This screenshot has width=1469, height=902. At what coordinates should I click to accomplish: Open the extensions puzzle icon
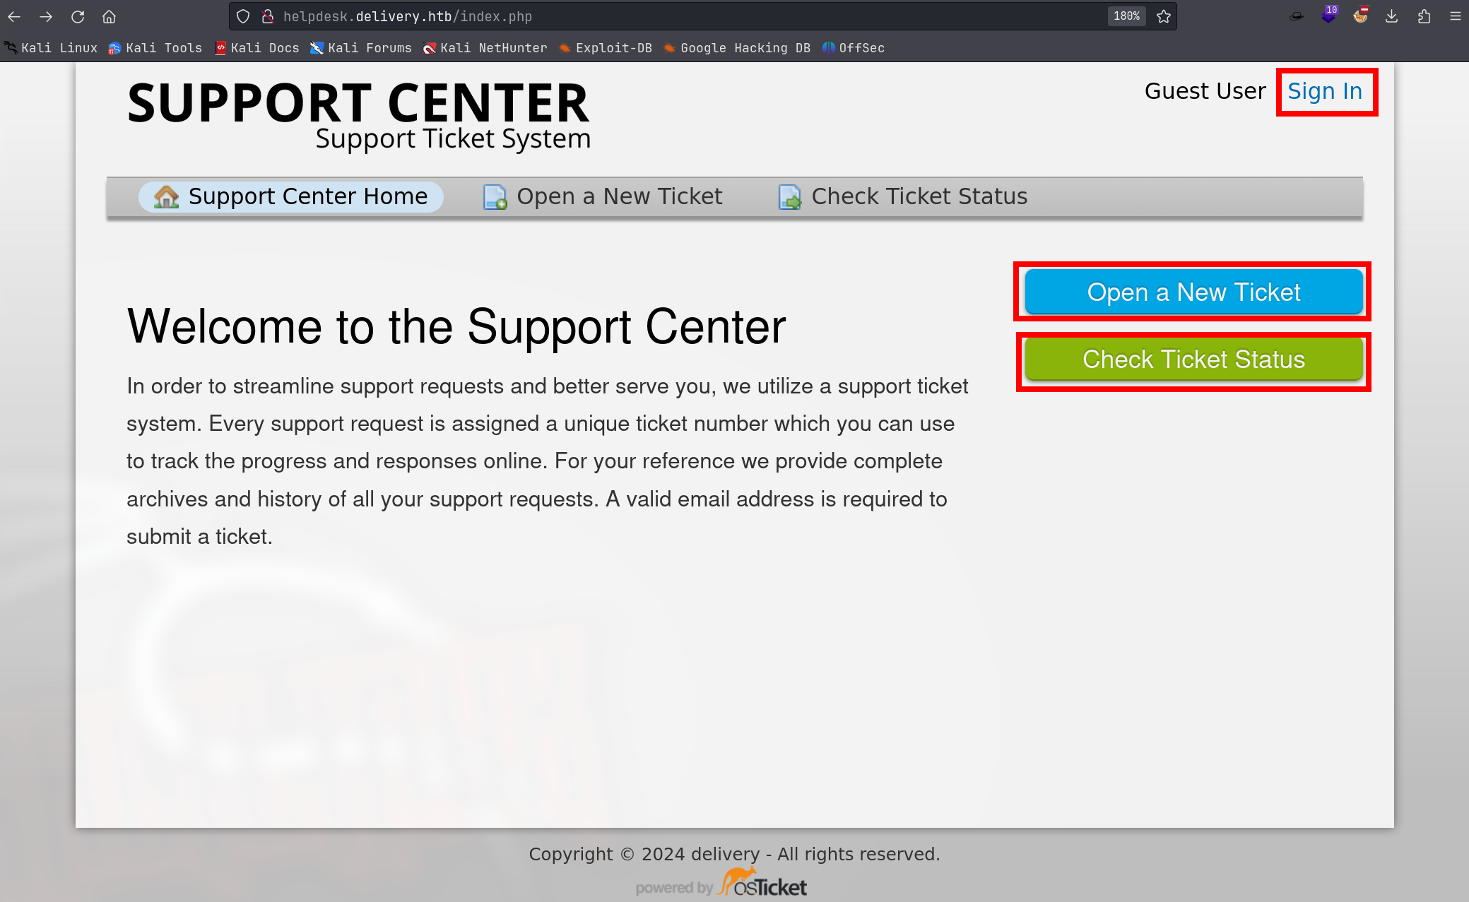tap(1424, 16)
